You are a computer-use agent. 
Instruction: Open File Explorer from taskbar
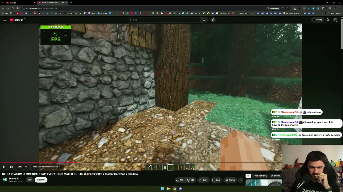coord(169,189)
